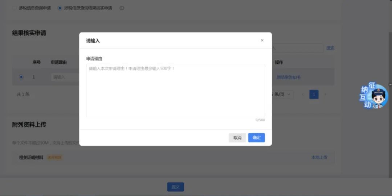Close the 请输入 dialog with the X
Image resolution: width=392 pixels, height=196 pixels.
pos(262,41)
